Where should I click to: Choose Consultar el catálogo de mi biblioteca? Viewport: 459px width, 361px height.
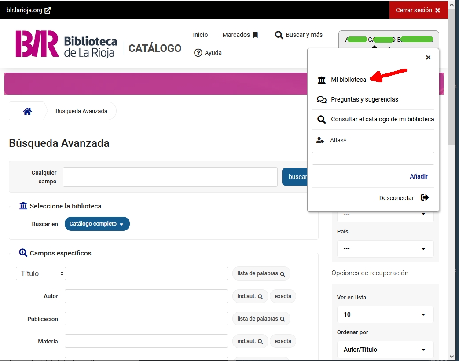click(x=382, y=119)
